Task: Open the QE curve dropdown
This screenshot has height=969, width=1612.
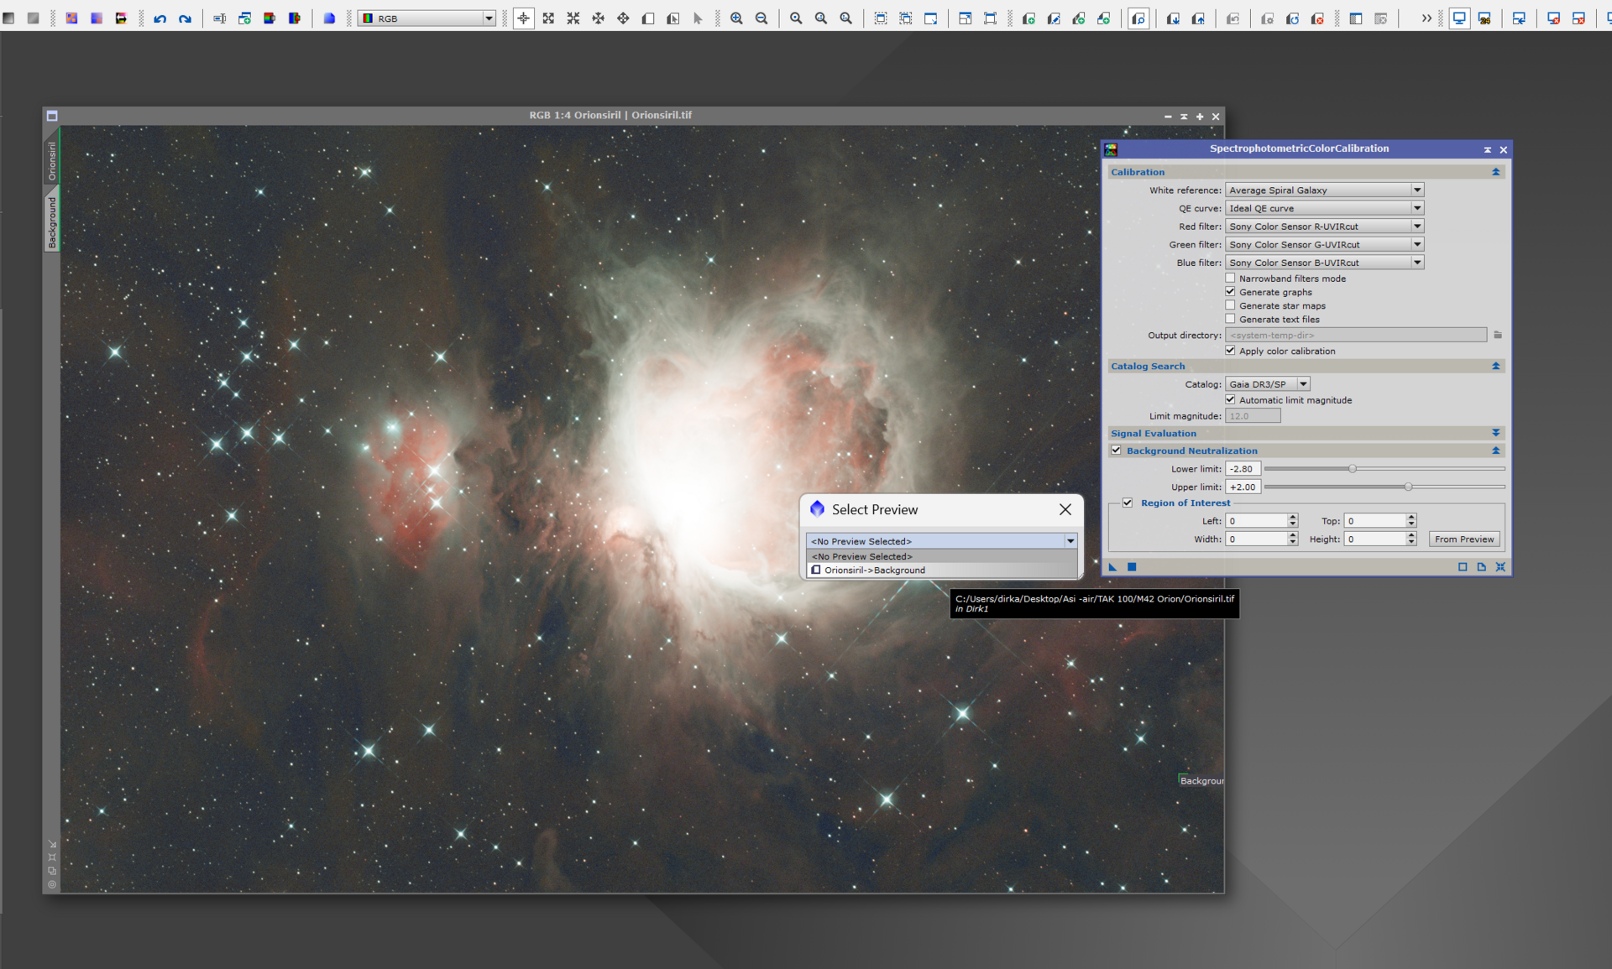Action: point(1325,208)
